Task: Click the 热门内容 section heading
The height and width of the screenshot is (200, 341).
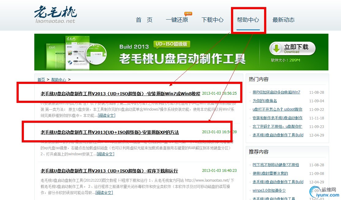Action: pos(259,79)
